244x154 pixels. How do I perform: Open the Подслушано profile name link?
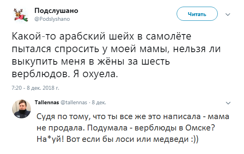click(x=56, y=11)
